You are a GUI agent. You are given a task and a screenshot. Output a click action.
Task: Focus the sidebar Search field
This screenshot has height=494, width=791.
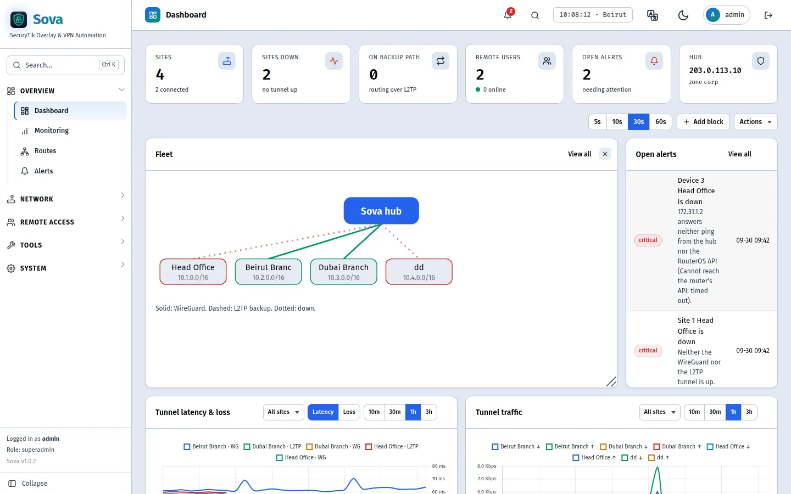[65, 65]
